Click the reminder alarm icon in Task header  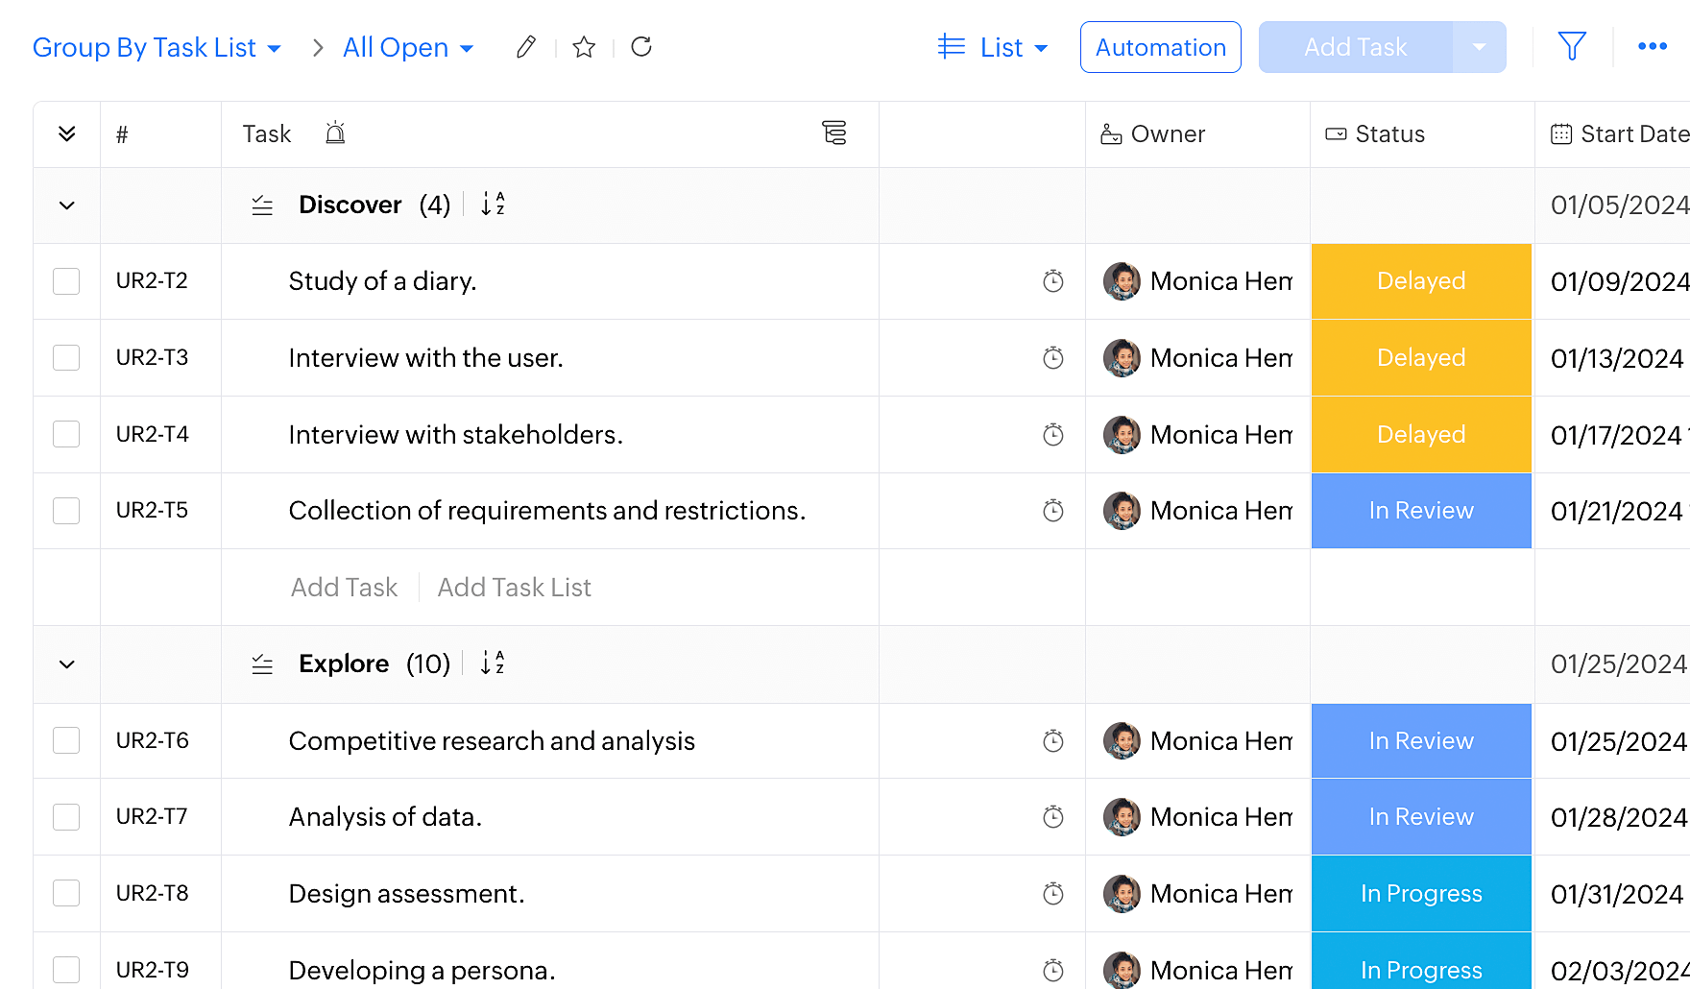pos(335,133)
